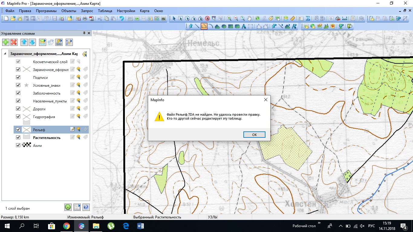Screen dimensions: 413x232
Task: Open the Запрос menu
Action: (87, 11)
